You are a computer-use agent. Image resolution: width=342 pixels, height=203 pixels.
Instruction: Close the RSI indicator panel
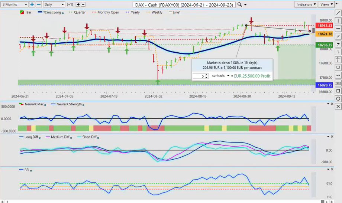332,170
